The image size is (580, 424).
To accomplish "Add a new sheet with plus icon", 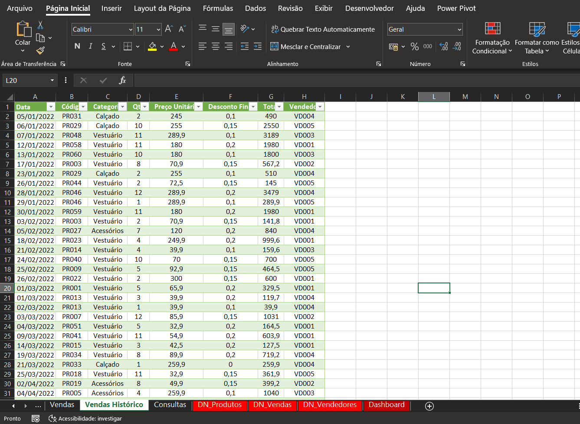I will (x=429, y=406).
